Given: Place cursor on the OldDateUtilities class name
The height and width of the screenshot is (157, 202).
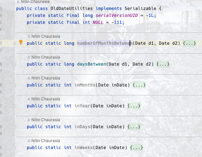Looking at the screenshot, I should point(67,8).
